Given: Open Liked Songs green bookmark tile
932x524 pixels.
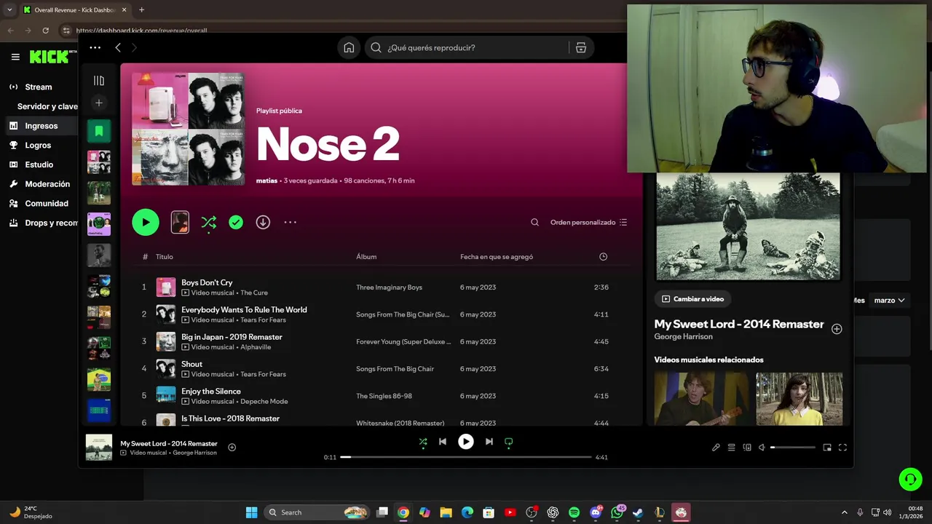Looking at the screenshot, I should (x=99, y=131).
